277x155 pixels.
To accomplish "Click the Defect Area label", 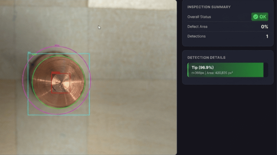I will pos(197,27).
